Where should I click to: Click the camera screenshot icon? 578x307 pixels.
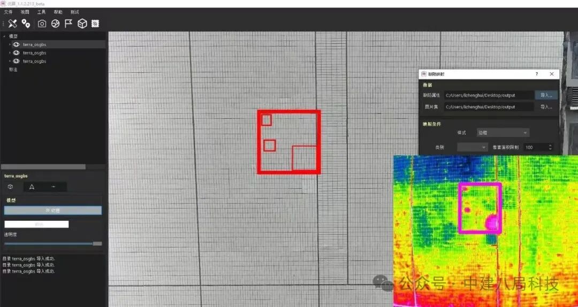42,24
